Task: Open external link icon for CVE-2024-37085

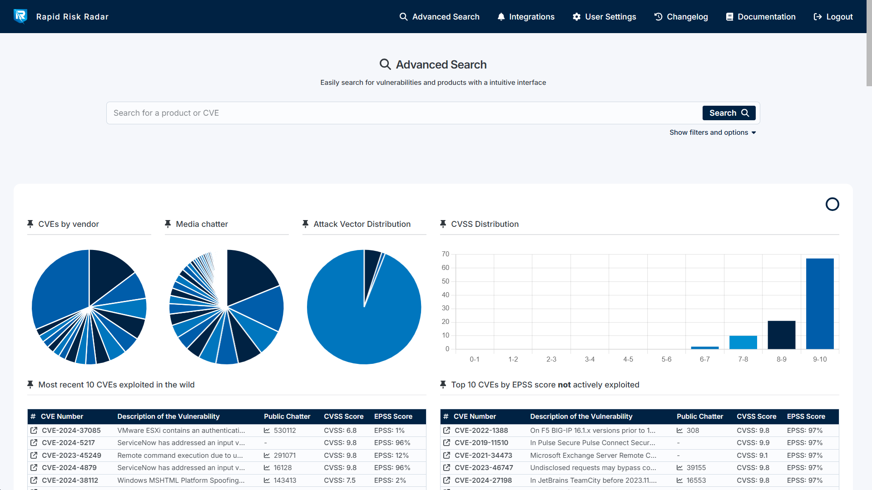Action: [34, 430]
